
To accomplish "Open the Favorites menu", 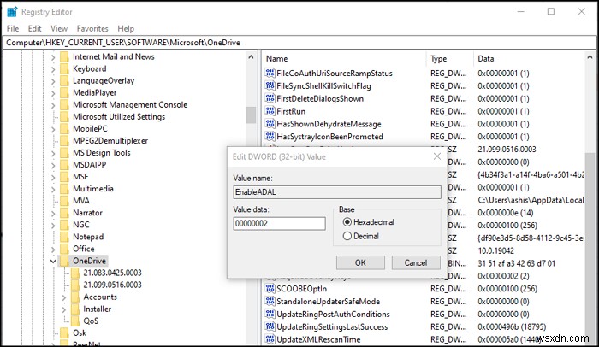I will pyautogui.click(x=92, y=28).
